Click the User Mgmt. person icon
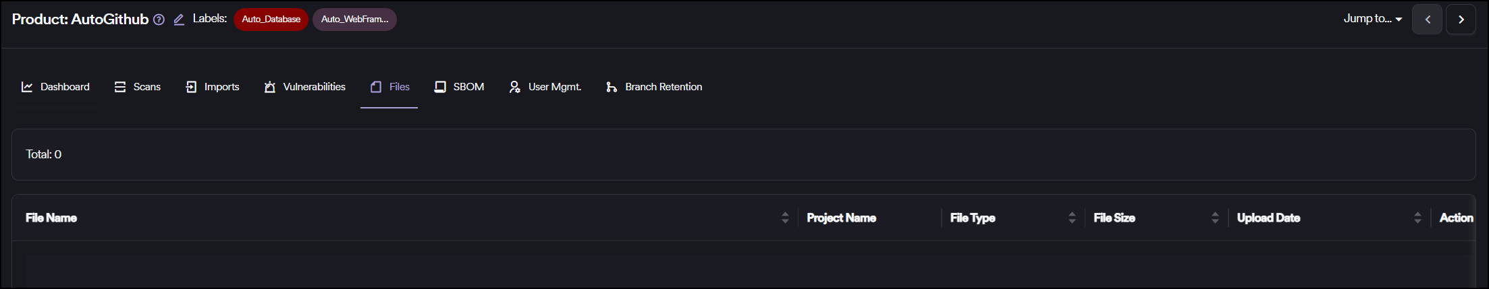 514,87
